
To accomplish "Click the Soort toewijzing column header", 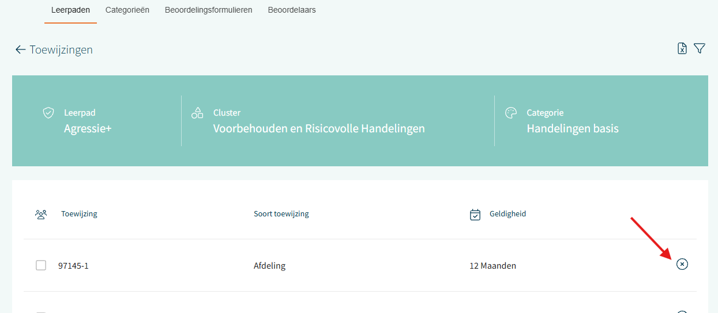I will coord(281,214).
